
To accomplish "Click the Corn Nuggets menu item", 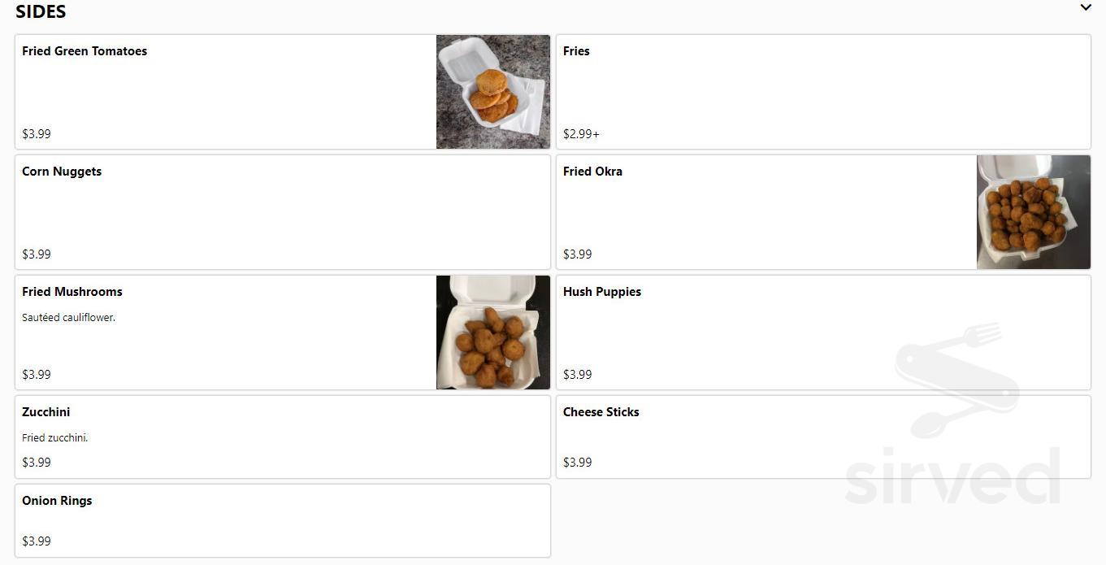I will 282,212.
